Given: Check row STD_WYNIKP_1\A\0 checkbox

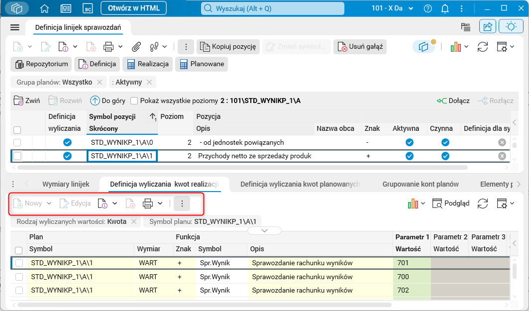Looking at the screenshot, I should [17, 143].
